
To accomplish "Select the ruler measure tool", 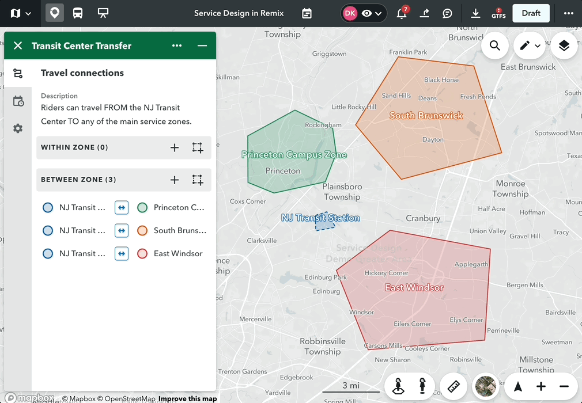I will [x=453, y=386].
